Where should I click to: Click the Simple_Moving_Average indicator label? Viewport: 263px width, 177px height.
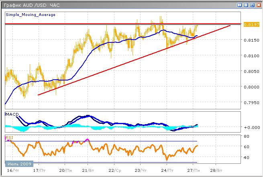pos(31,14)
